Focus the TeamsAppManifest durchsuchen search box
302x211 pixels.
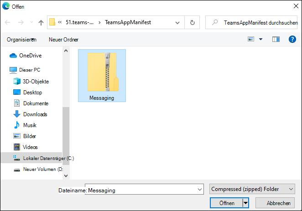point(251,22)
